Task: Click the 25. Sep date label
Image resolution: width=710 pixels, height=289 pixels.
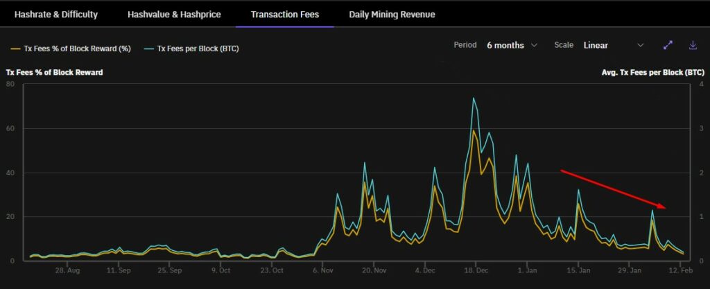Action: [x=169, y=270]
